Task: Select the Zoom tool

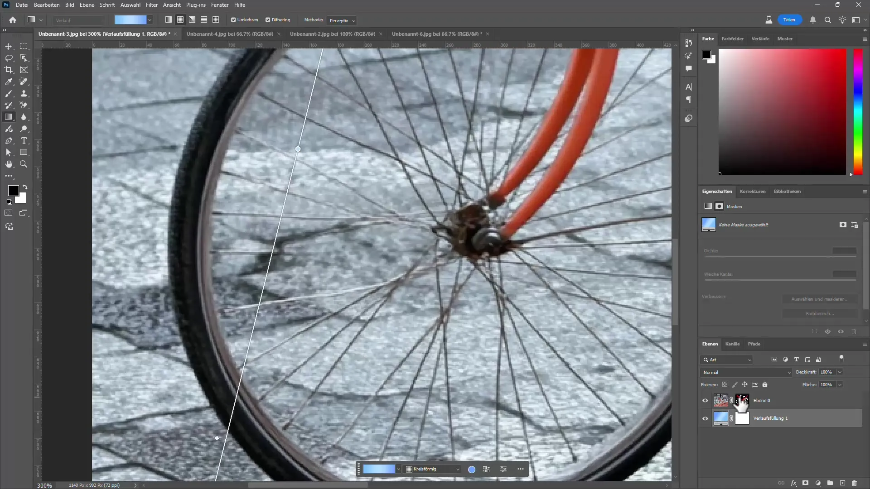Action: [24, 164]
